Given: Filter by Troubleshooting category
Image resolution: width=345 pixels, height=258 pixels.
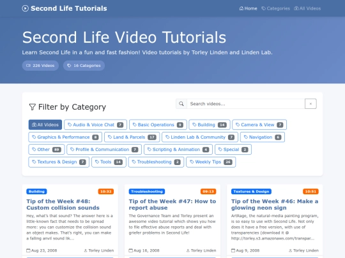Looking at the screenshot, I should click(157, 162).
